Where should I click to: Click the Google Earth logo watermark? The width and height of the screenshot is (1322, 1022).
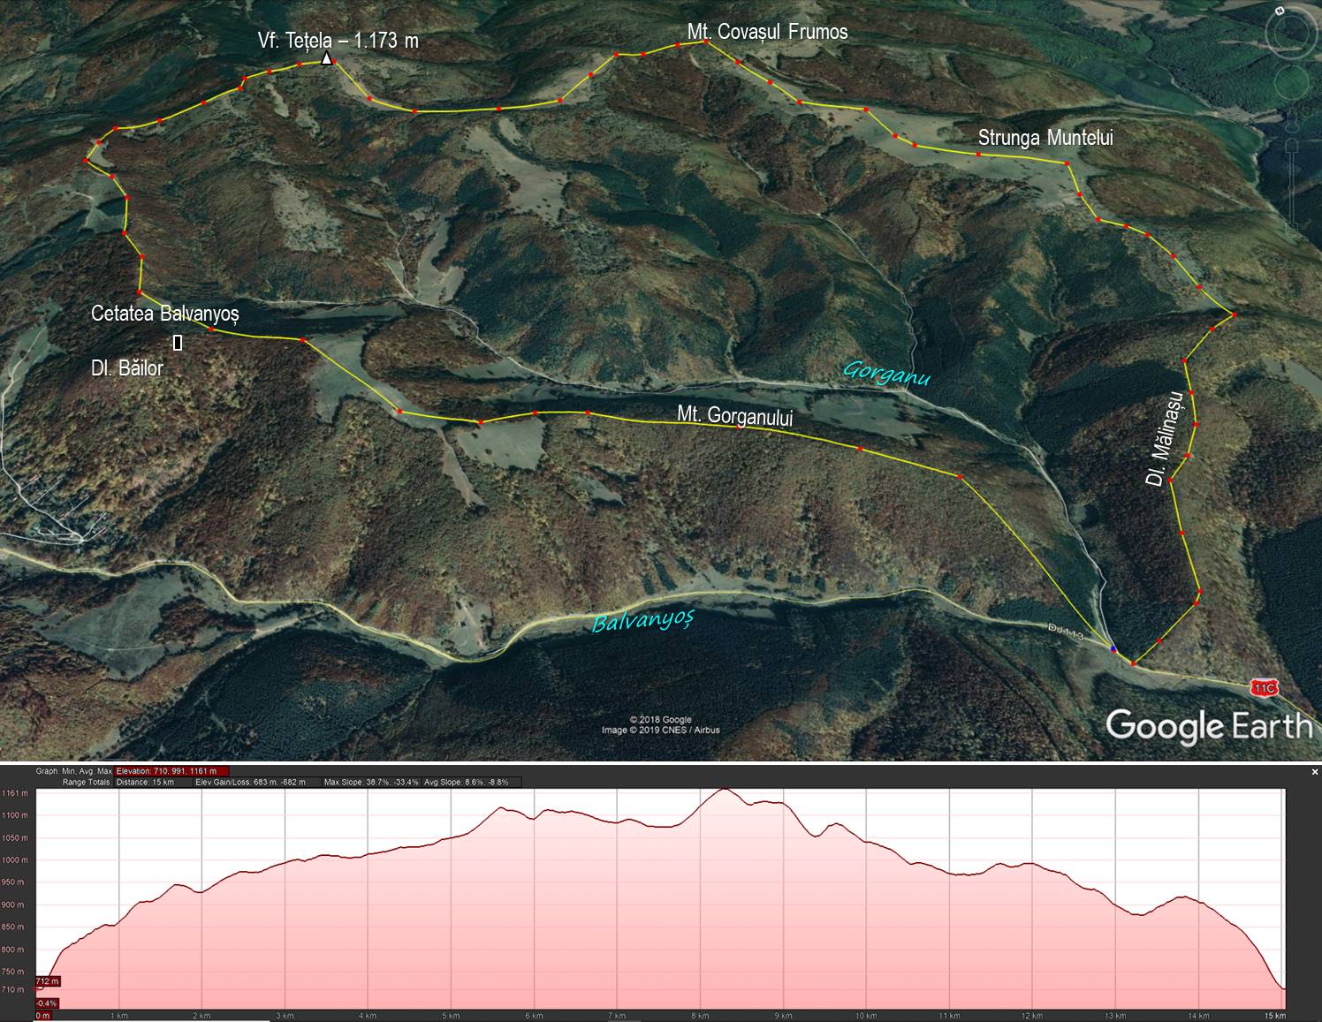click(1209, 726)
